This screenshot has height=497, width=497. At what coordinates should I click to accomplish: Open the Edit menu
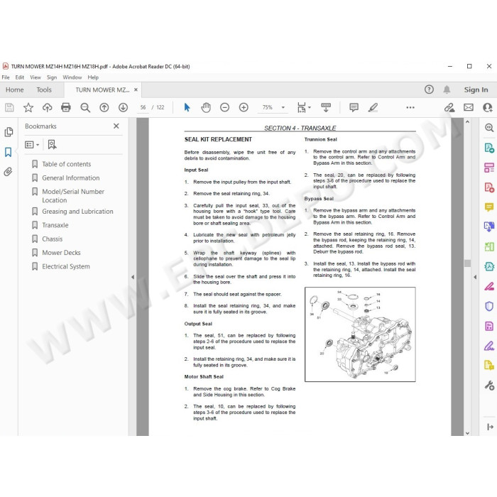pos(20,77)
